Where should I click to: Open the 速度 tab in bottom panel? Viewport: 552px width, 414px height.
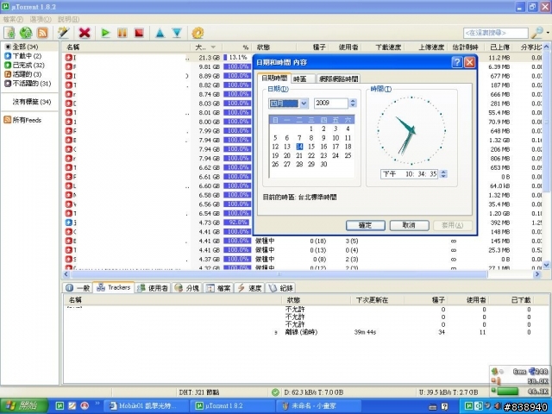click(x=249, y=288)
